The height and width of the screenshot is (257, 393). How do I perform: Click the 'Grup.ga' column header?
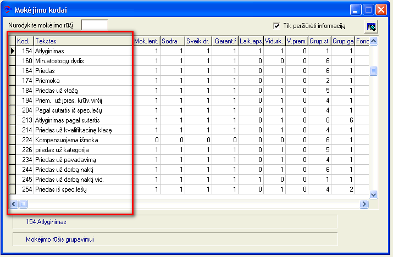tap(343, 41)
